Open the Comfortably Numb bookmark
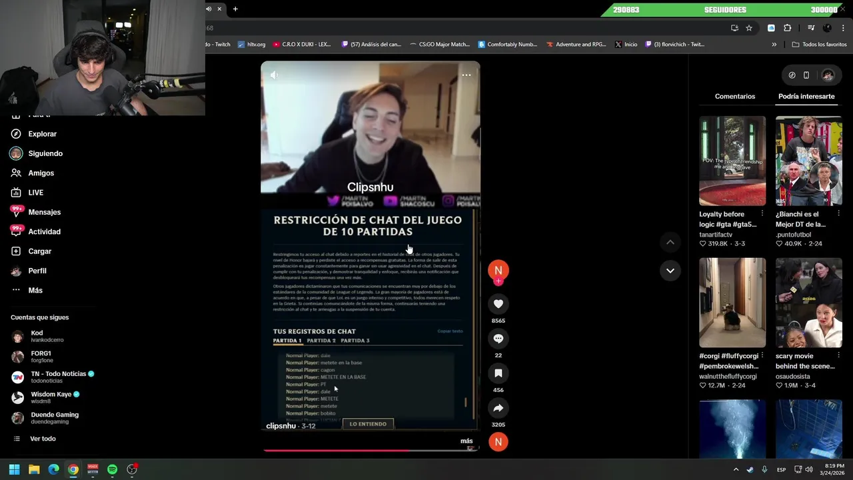 507,45
